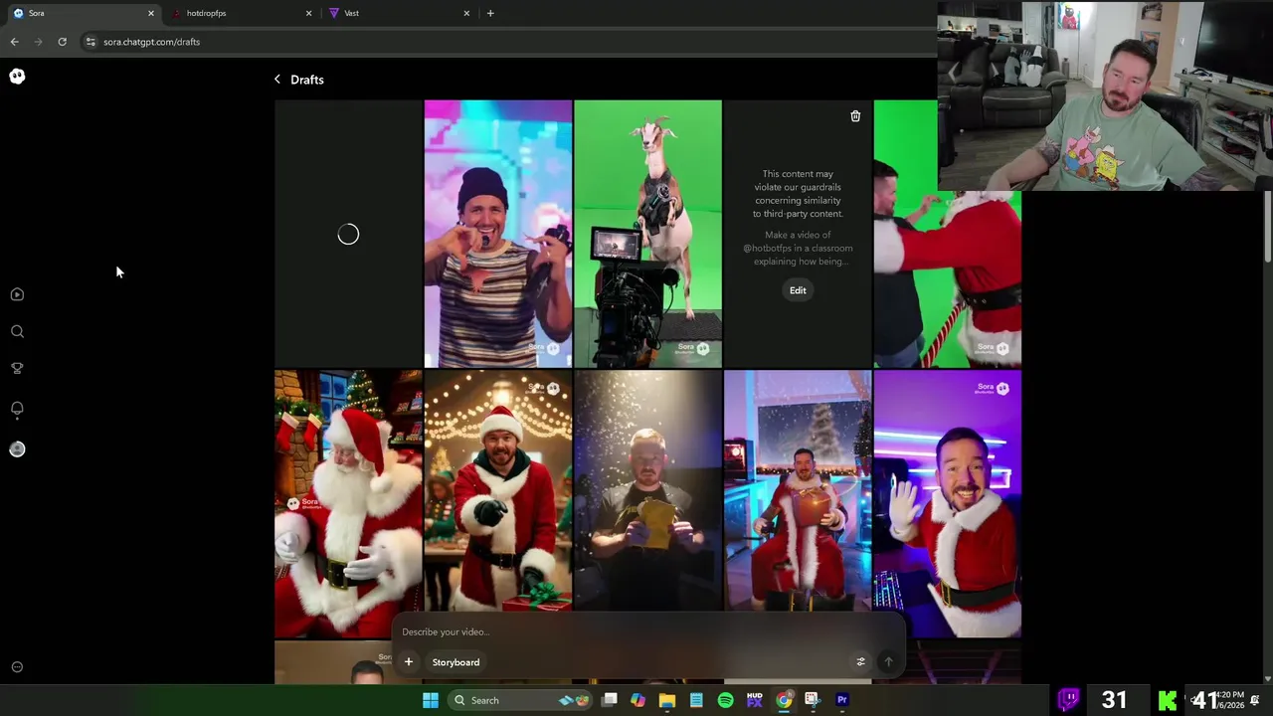Click the Sora logo in the sidebar
The width and height of the screenshot is (1273, 716).
(x=17, y=77)
